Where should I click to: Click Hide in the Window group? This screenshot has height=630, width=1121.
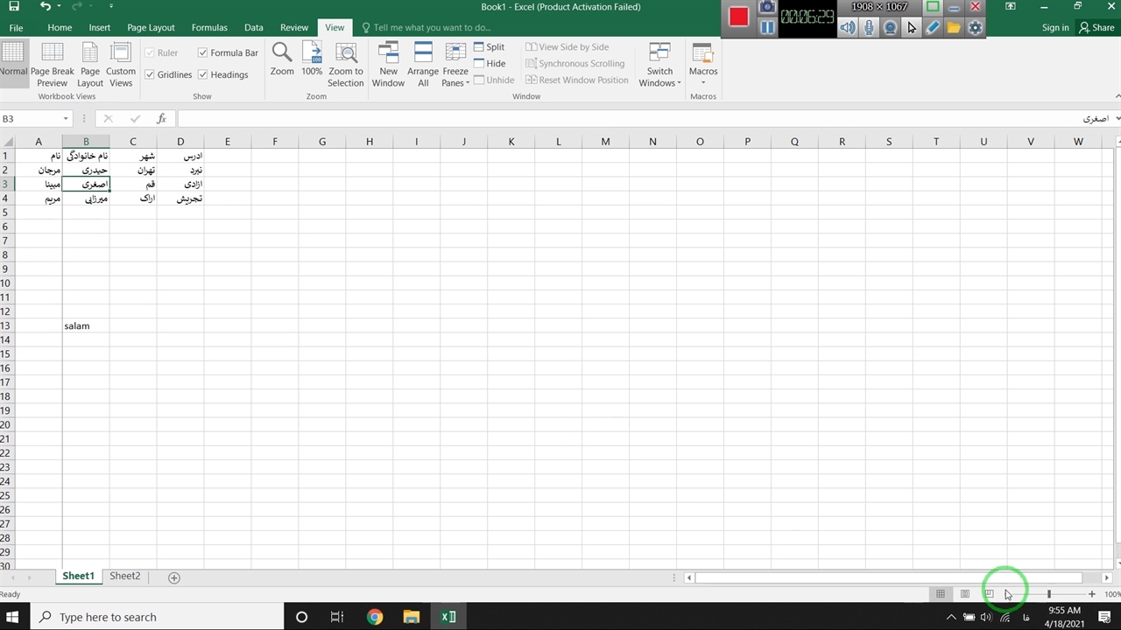[x=490, y=64]
